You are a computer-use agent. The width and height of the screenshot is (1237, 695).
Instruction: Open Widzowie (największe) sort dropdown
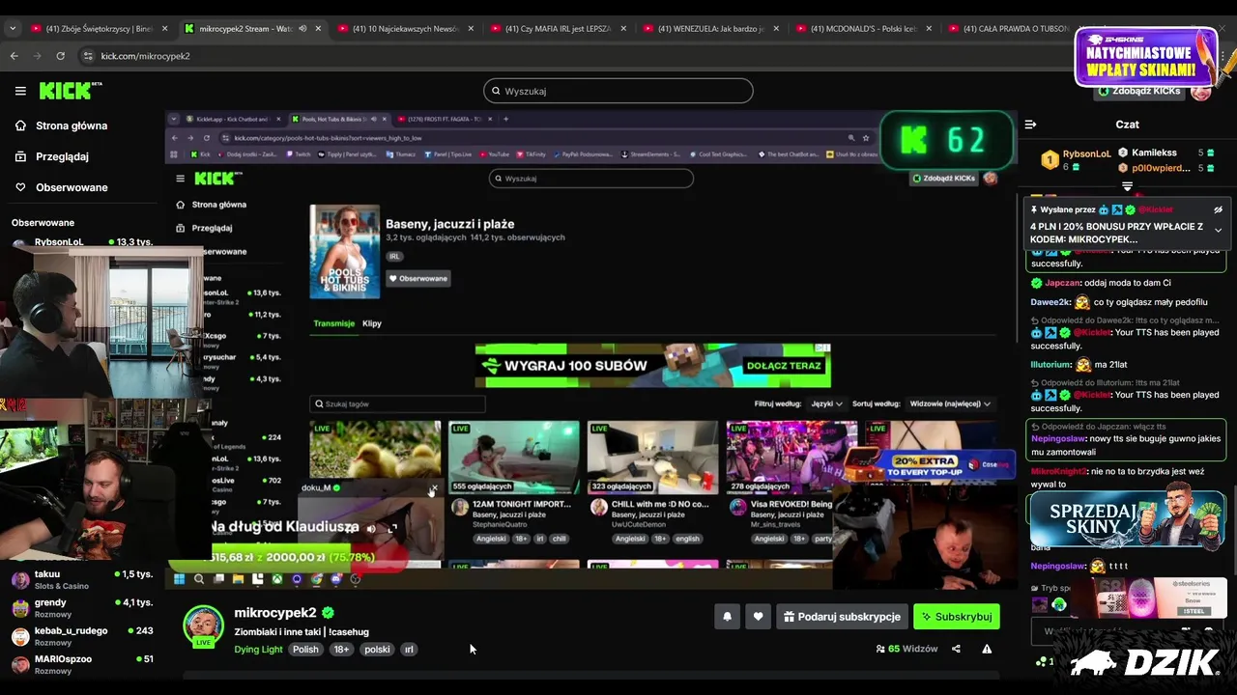point(950,403)
